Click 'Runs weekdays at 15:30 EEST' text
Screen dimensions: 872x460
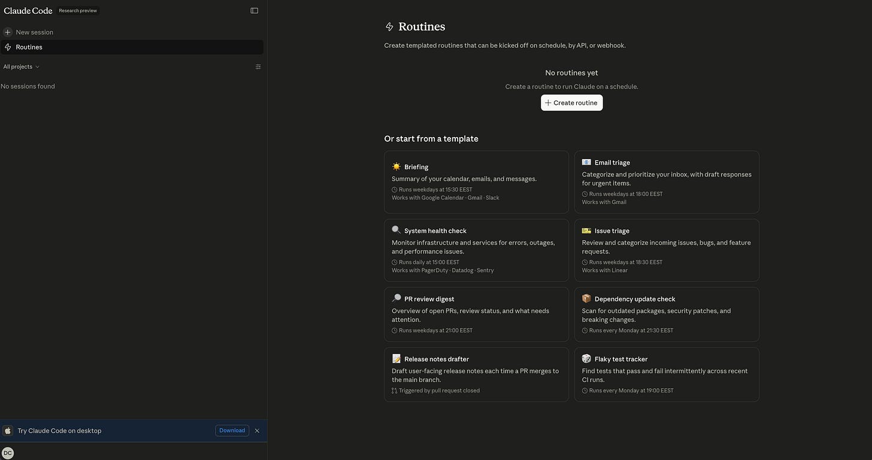point(435,190)
